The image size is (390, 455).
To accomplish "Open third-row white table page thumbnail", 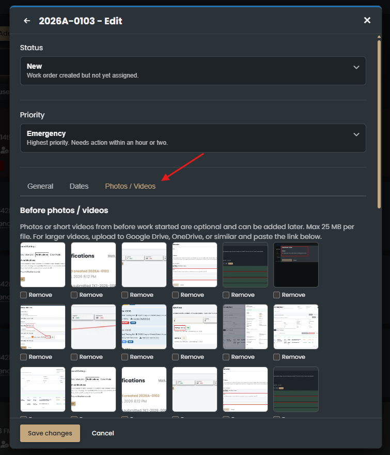I will (43, 389).
